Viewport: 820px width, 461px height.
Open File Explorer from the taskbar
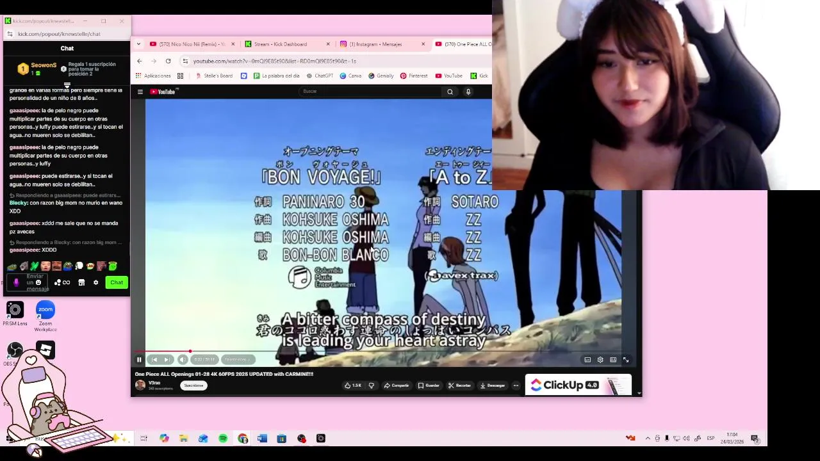[x=184, y=439]
